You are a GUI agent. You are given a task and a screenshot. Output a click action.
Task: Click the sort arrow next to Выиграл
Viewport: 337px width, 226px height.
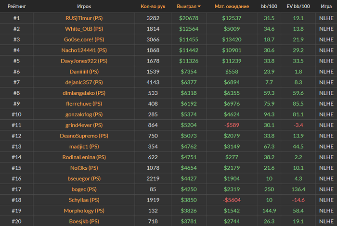(x=199, y=6)
